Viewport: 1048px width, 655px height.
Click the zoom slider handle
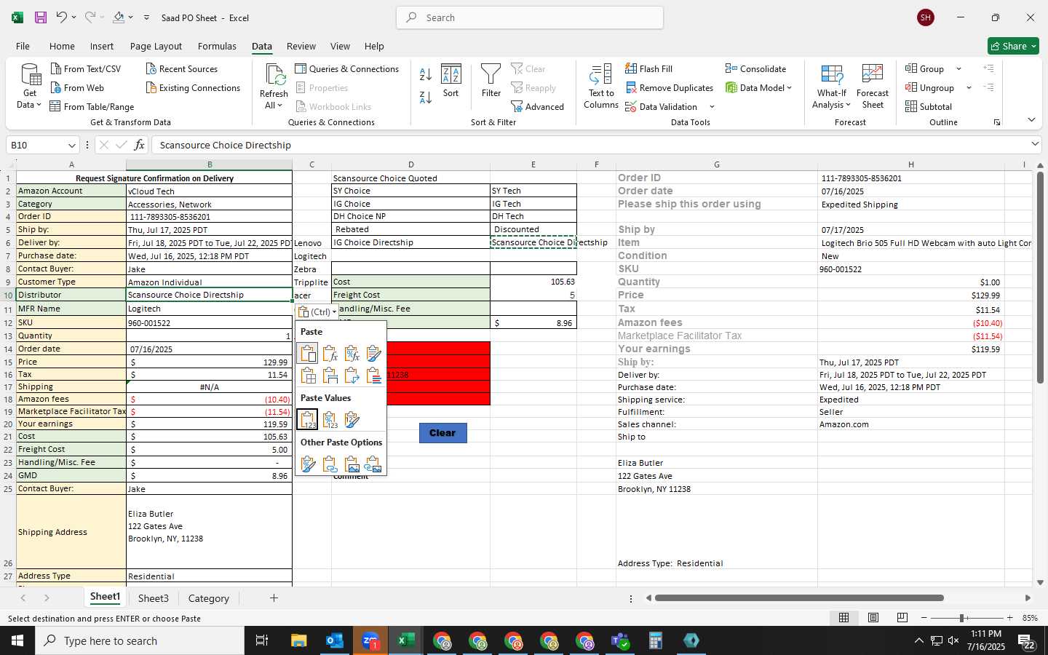click(962, 618)
